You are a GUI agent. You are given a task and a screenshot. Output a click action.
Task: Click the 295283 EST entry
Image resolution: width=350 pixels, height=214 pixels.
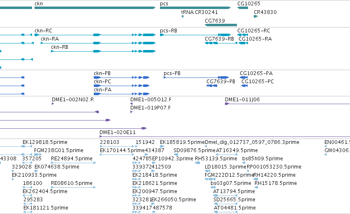point(33,200)
